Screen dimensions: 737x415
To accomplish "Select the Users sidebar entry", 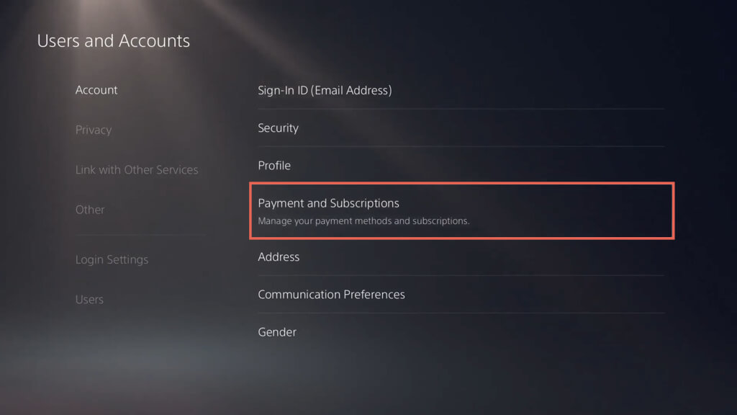I will tap(89, 299).
